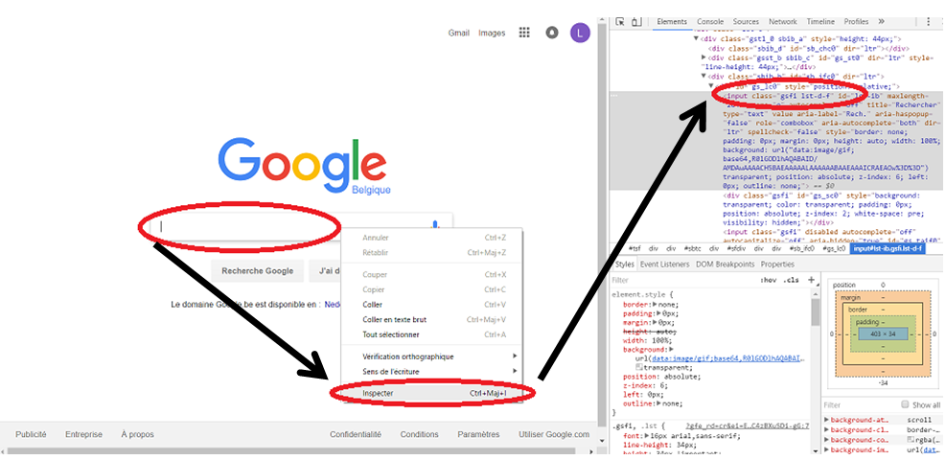
Task: Open the Google apps grid icon
Action: tap(524, 33)
